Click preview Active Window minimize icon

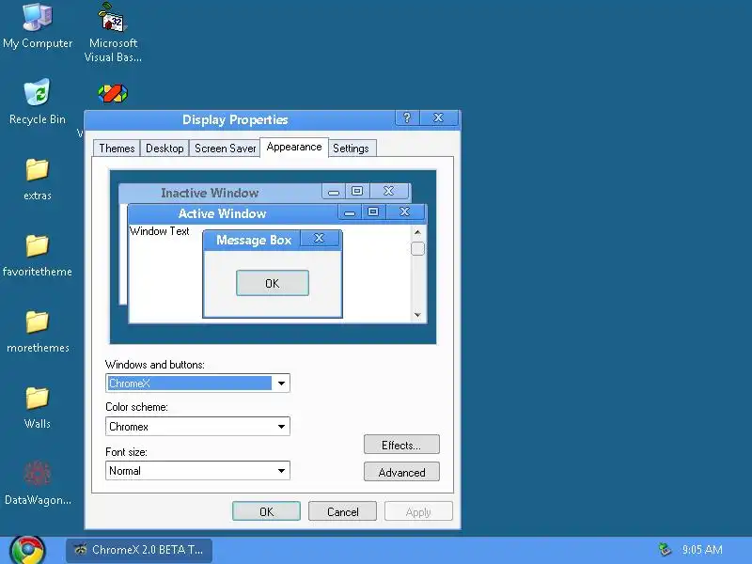pos(350,211)
